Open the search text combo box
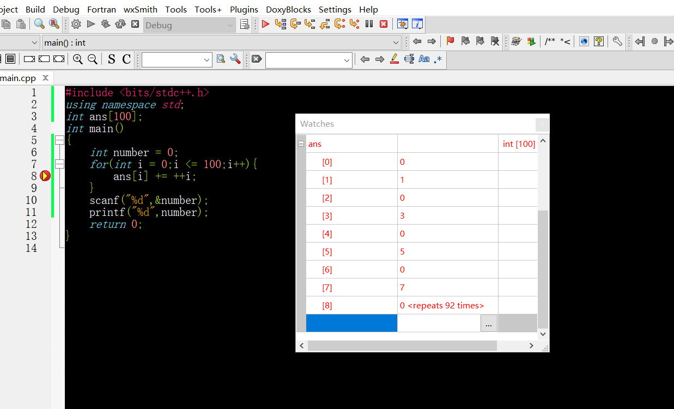 (x=177, y=60)
